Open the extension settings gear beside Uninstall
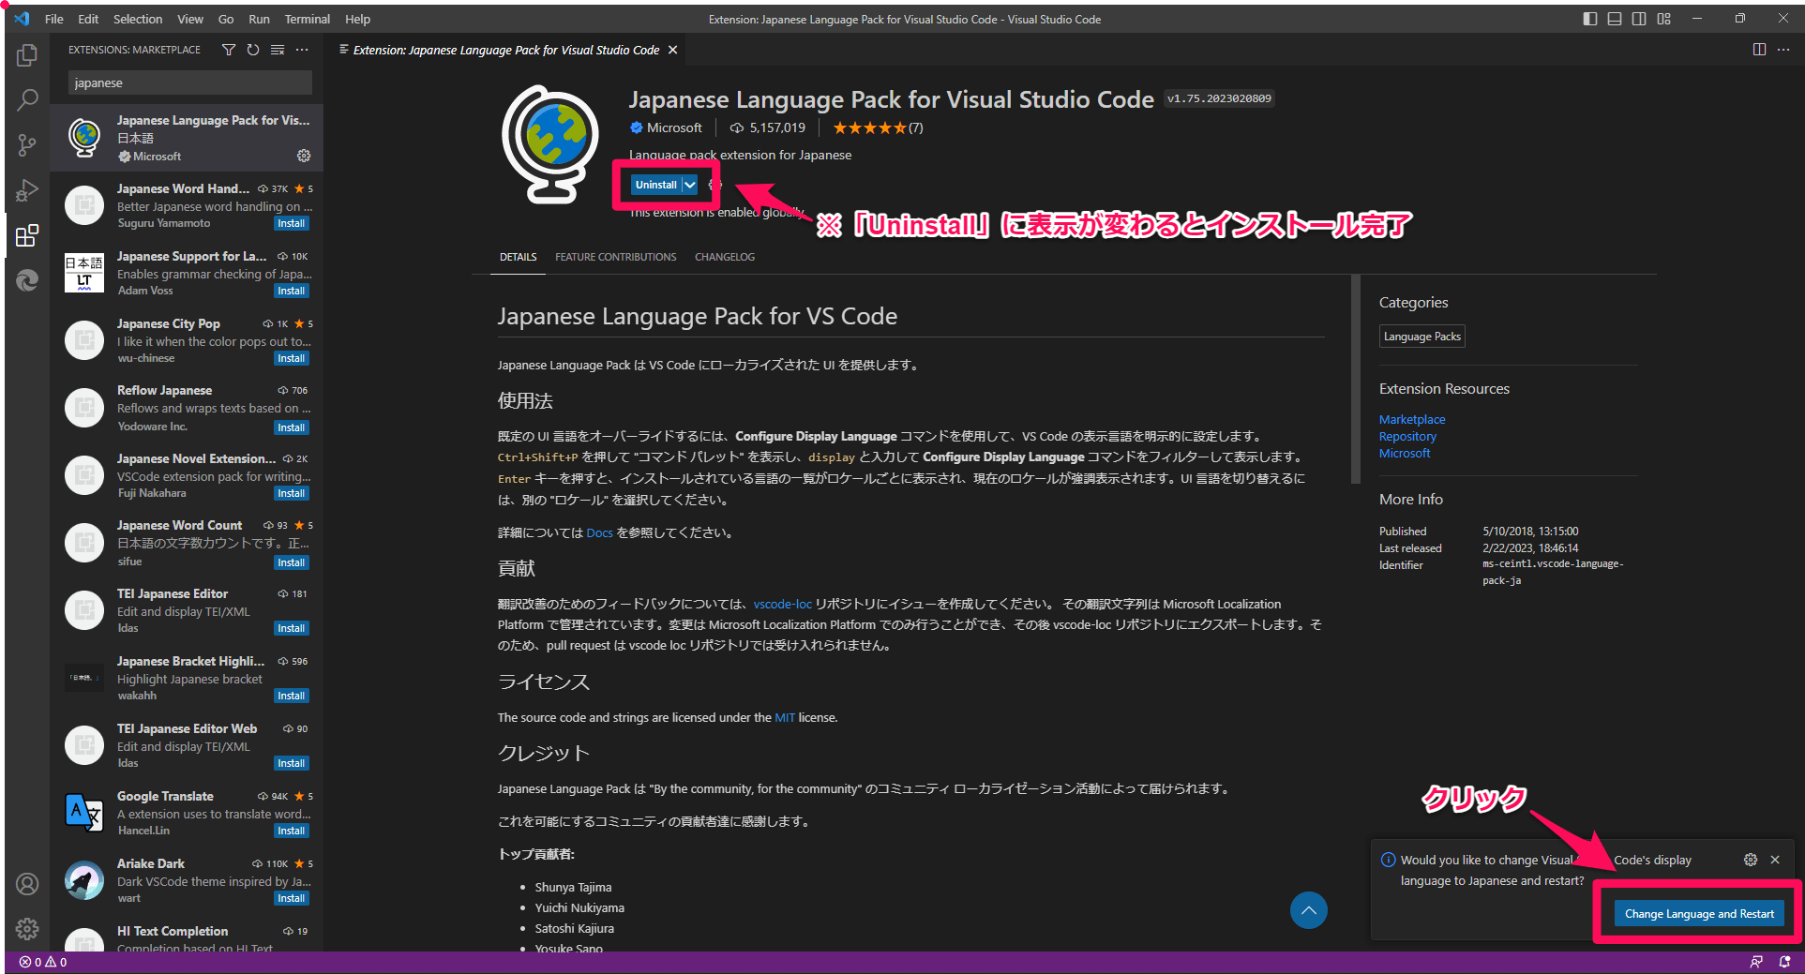 714,185
